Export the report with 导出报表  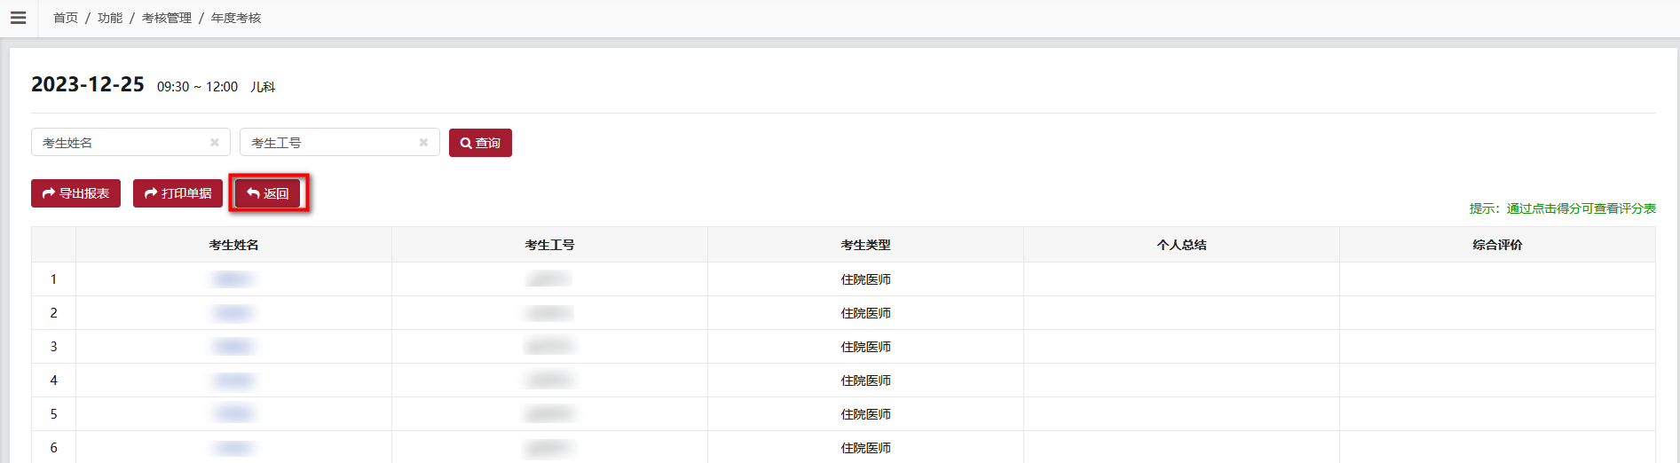(x=75, y=193)
